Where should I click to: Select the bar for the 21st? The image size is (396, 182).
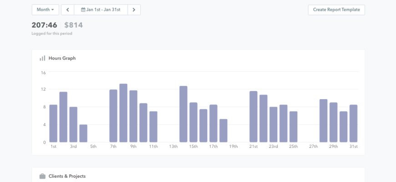click(x=254, y=116)
